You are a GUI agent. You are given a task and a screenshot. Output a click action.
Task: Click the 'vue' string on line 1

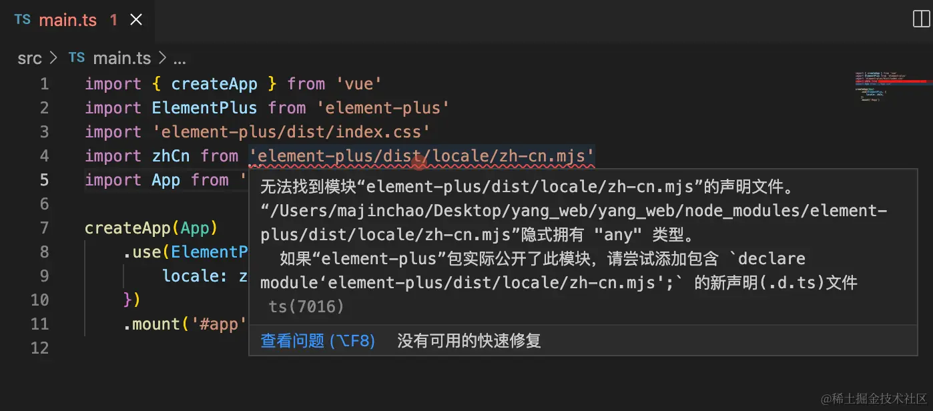coord(359,84)
